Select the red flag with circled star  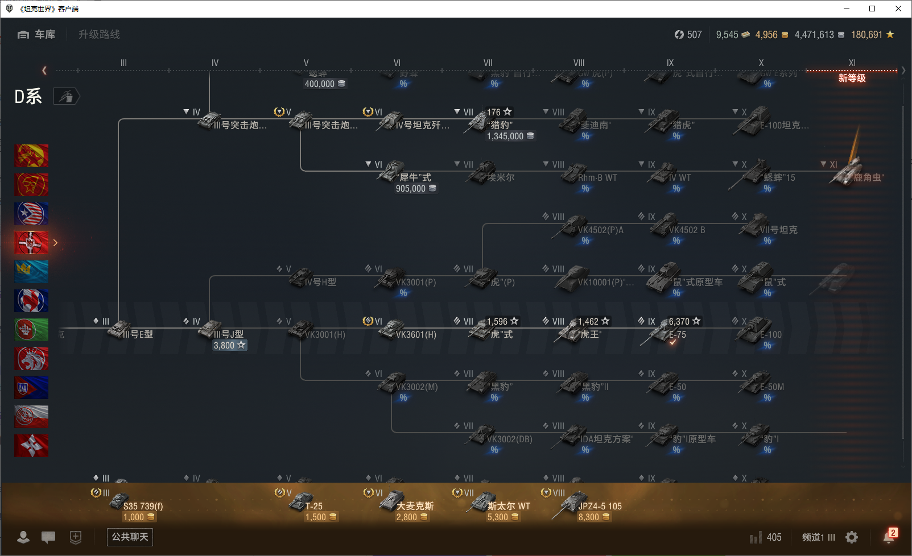pos(31,185)
